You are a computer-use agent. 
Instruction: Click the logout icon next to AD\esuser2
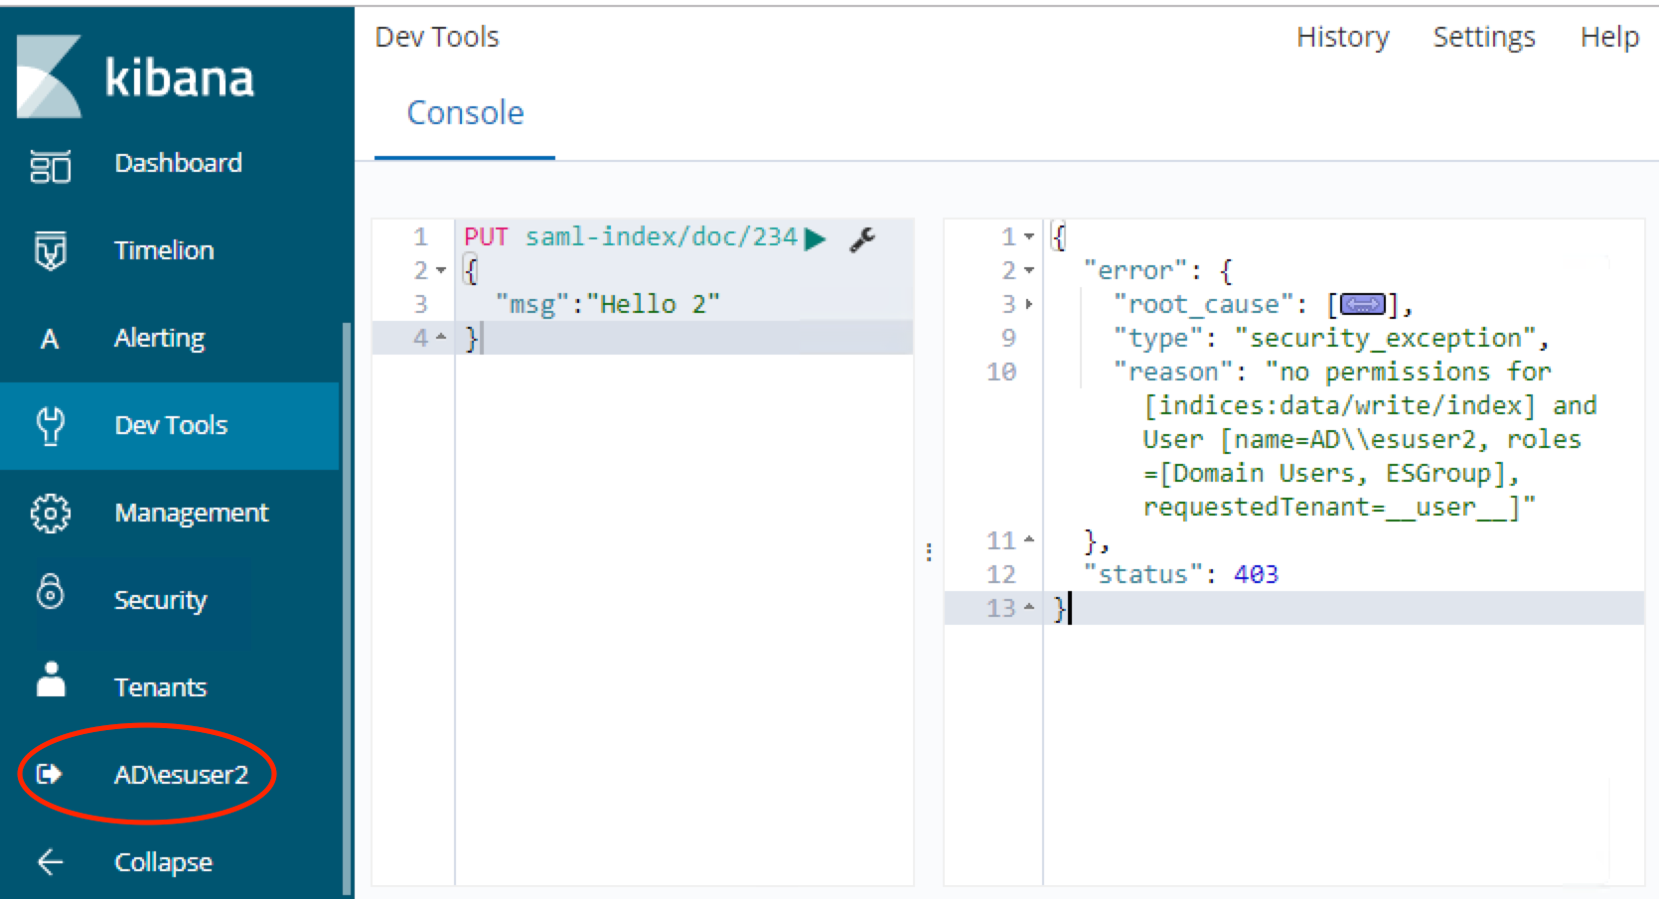[49, 774]
